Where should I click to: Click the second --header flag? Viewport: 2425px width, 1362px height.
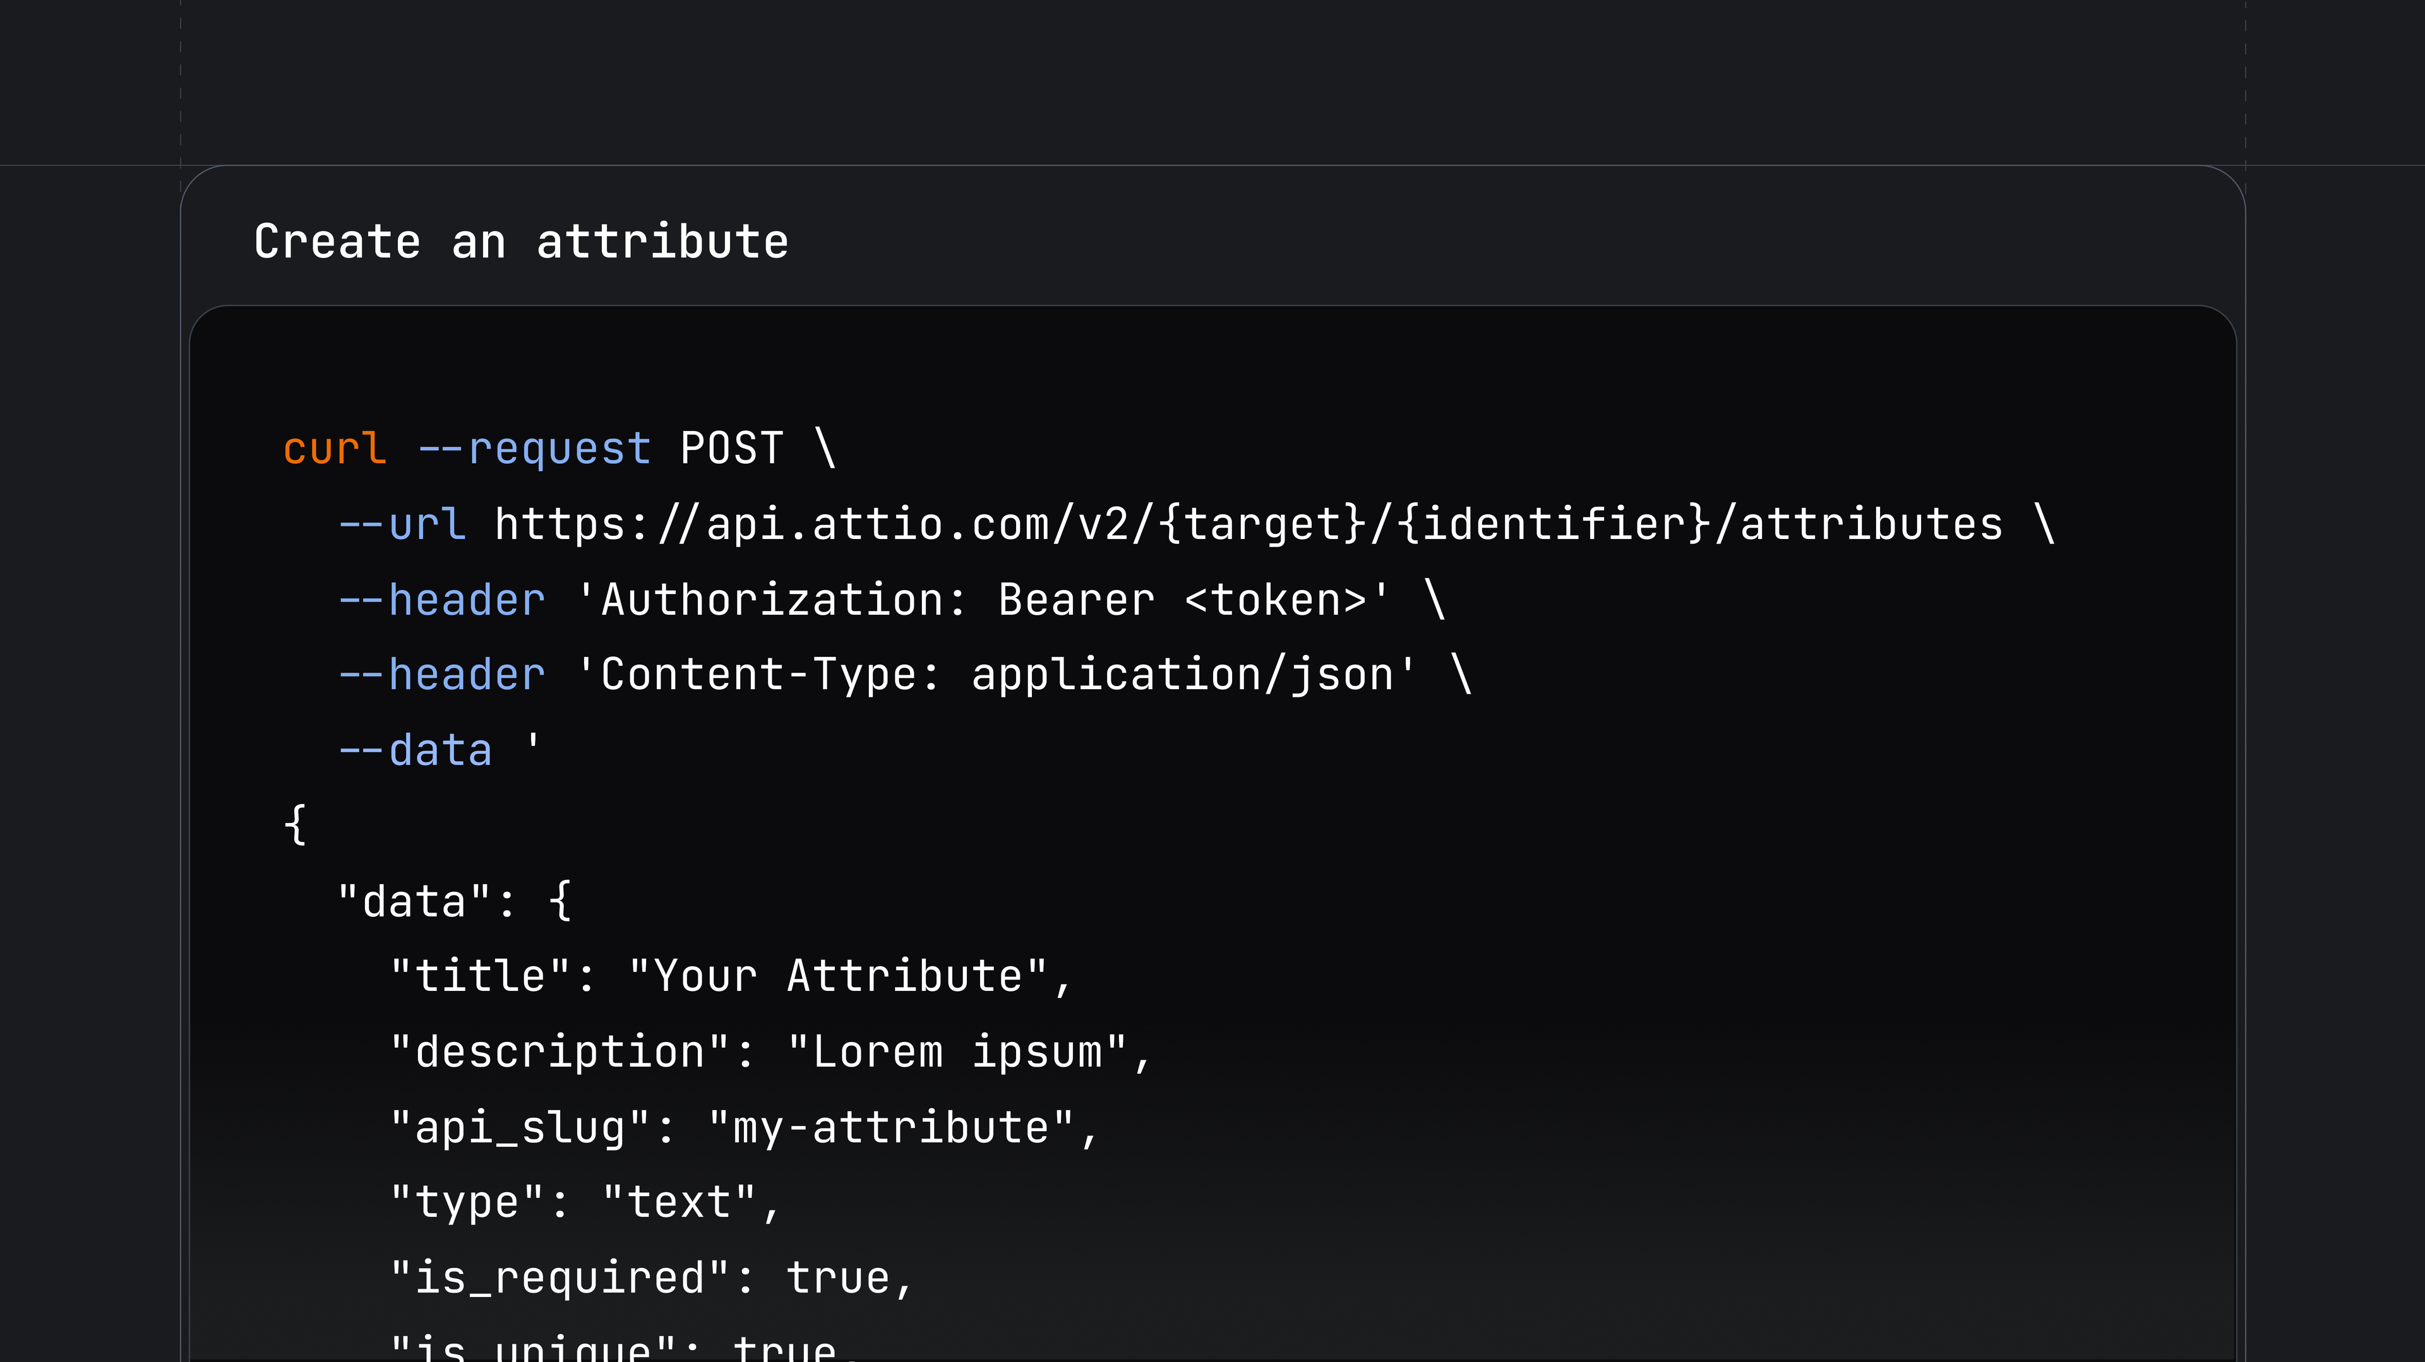pyautogui.click(x=441, y=675)
